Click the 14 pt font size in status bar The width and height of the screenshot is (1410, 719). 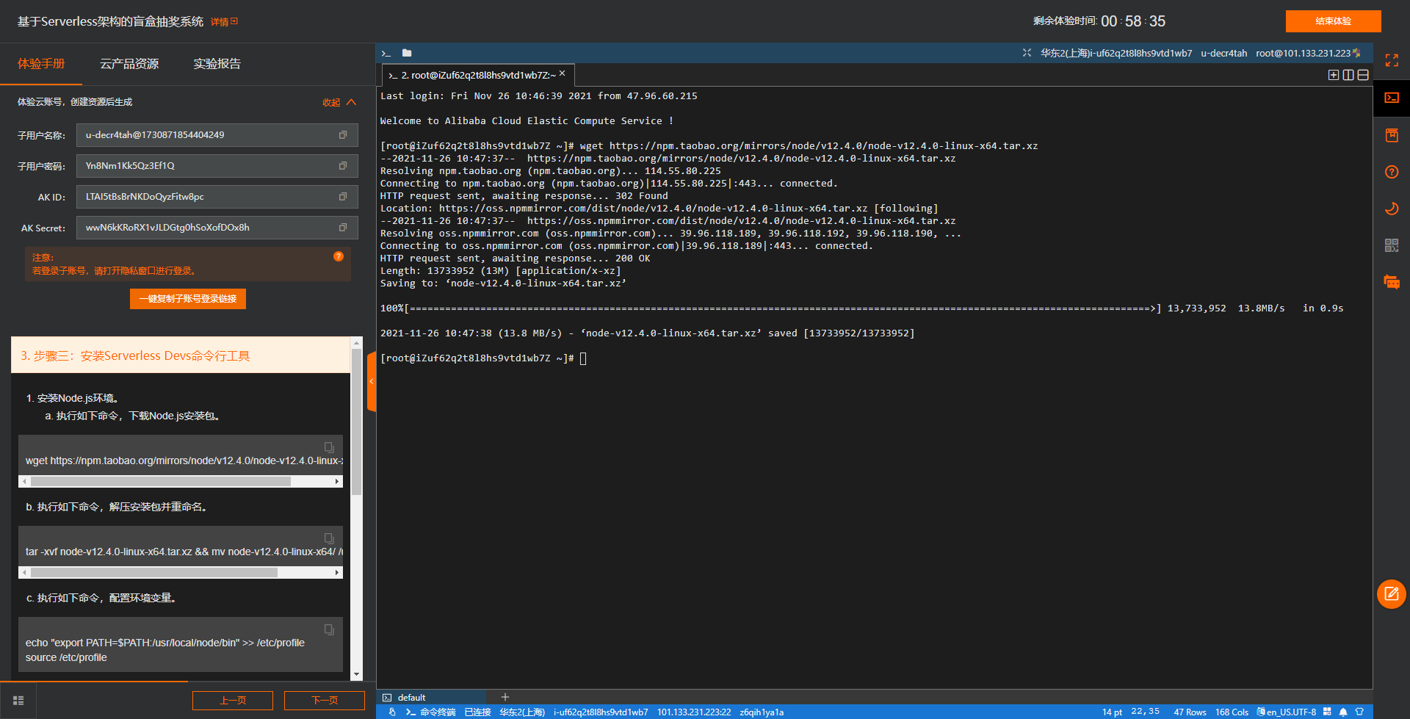(x=1112, y=712)
